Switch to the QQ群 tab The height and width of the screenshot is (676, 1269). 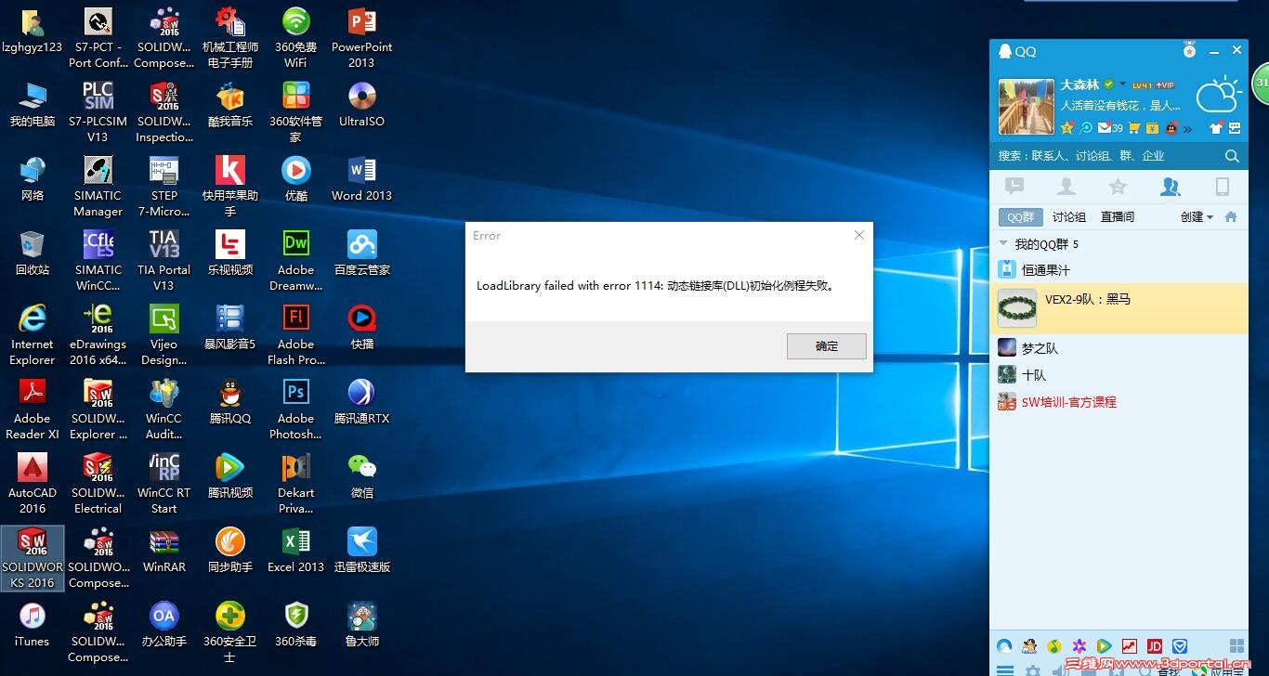coord(1020,217)
